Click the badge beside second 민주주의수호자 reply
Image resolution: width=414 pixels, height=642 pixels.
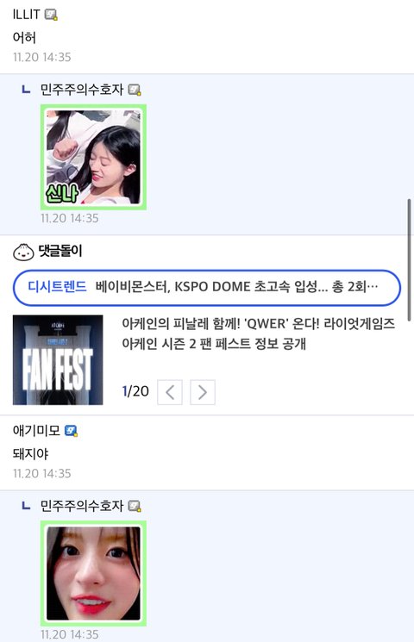pos(135,507)
